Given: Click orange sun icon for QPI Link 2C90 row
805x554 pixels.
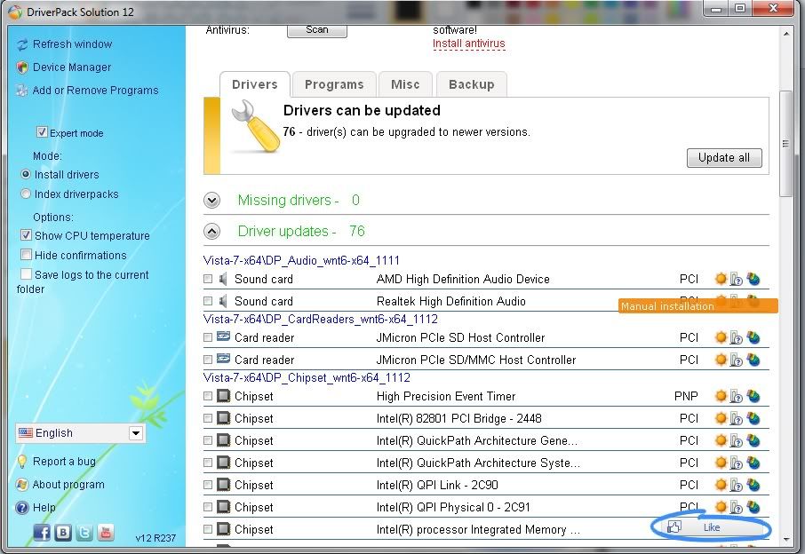Looking at the screenshot, I should pyautogui.click(x=721, y=485).
